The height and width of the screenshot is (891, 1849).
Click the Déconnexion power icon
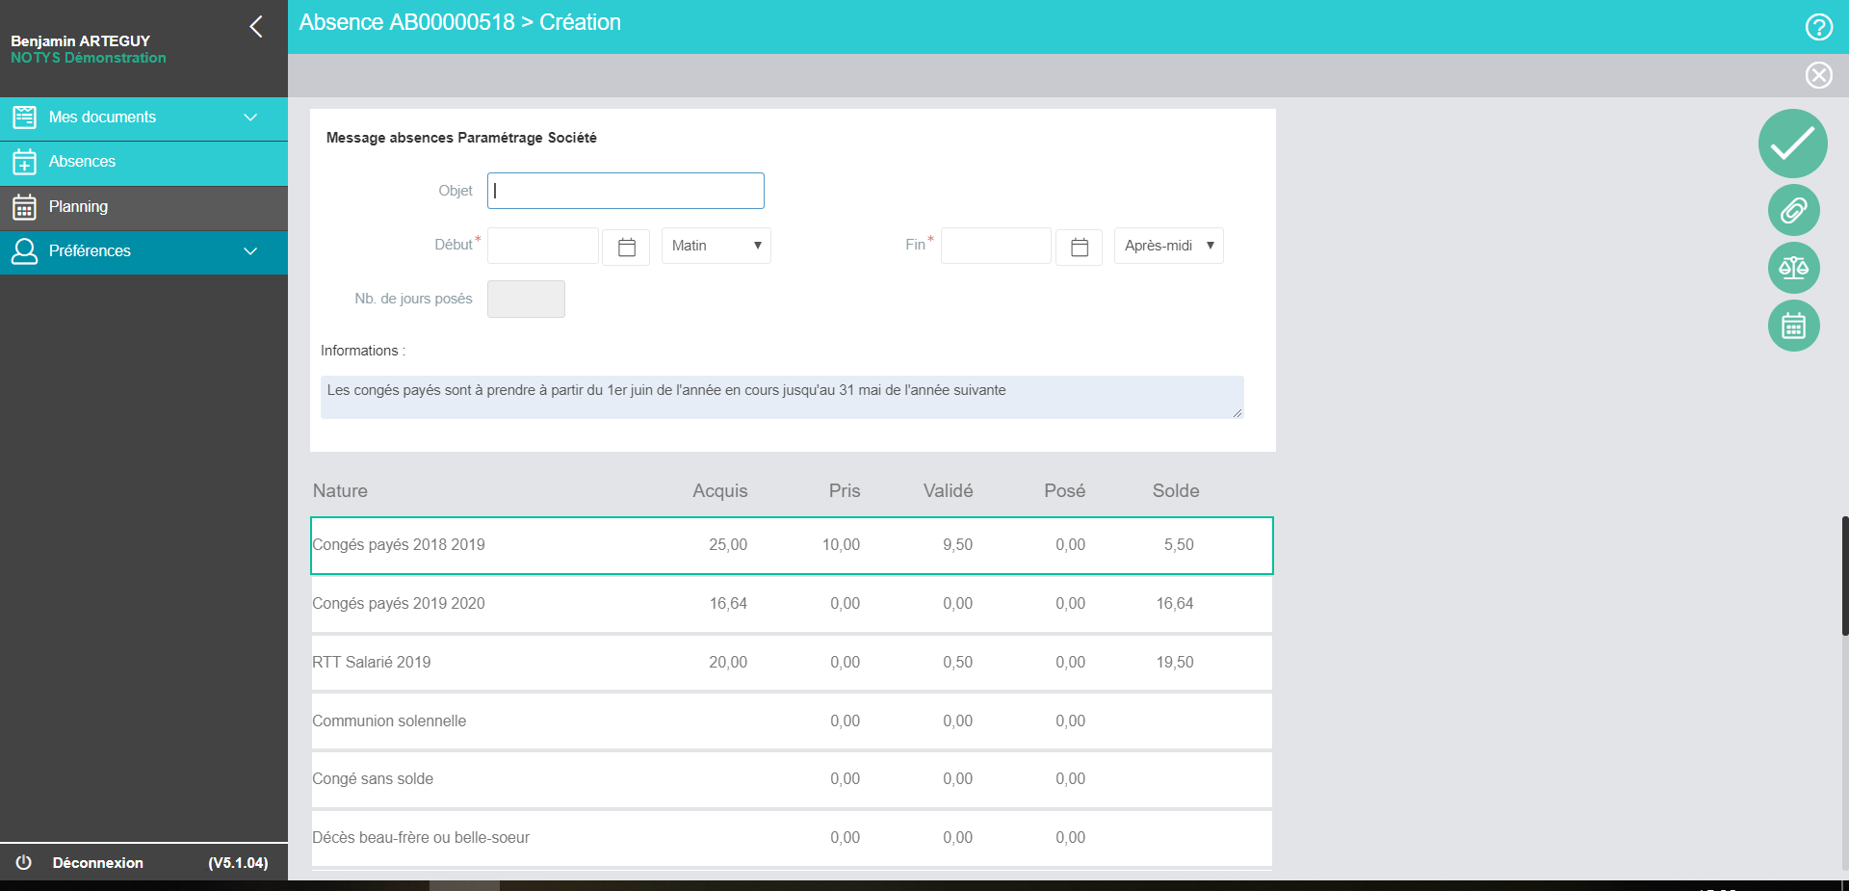pyautogui.click(x=24, y=862)
